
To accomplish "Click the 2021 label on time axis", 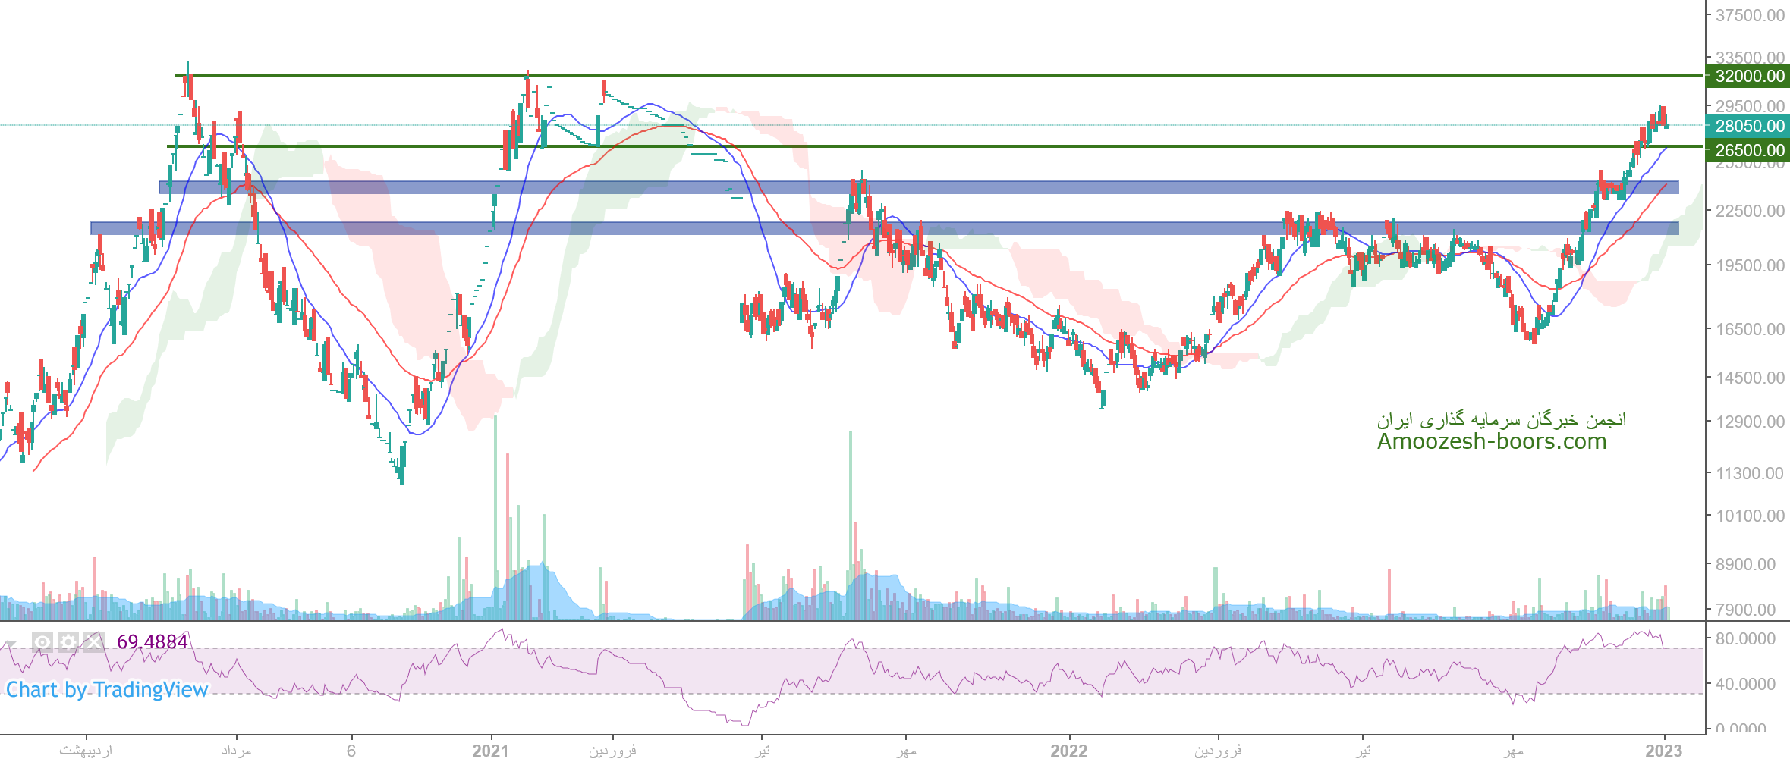I will (490, 751).
